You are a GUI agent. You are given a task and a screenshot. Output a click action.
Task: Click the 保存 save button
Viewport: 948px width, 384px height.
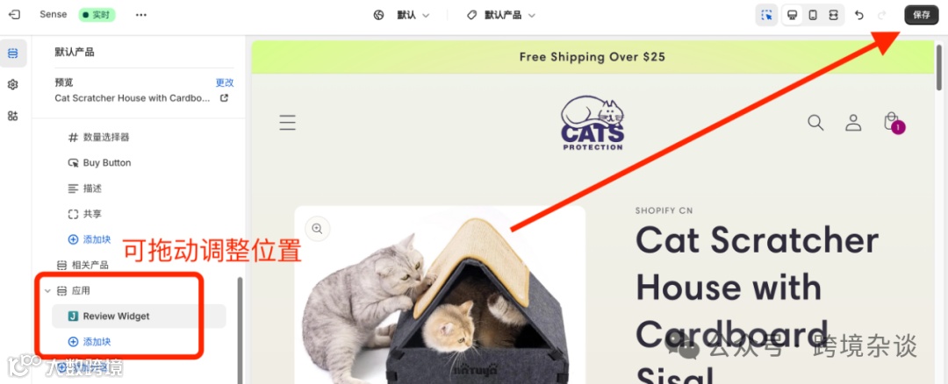[x=922, y=15]
